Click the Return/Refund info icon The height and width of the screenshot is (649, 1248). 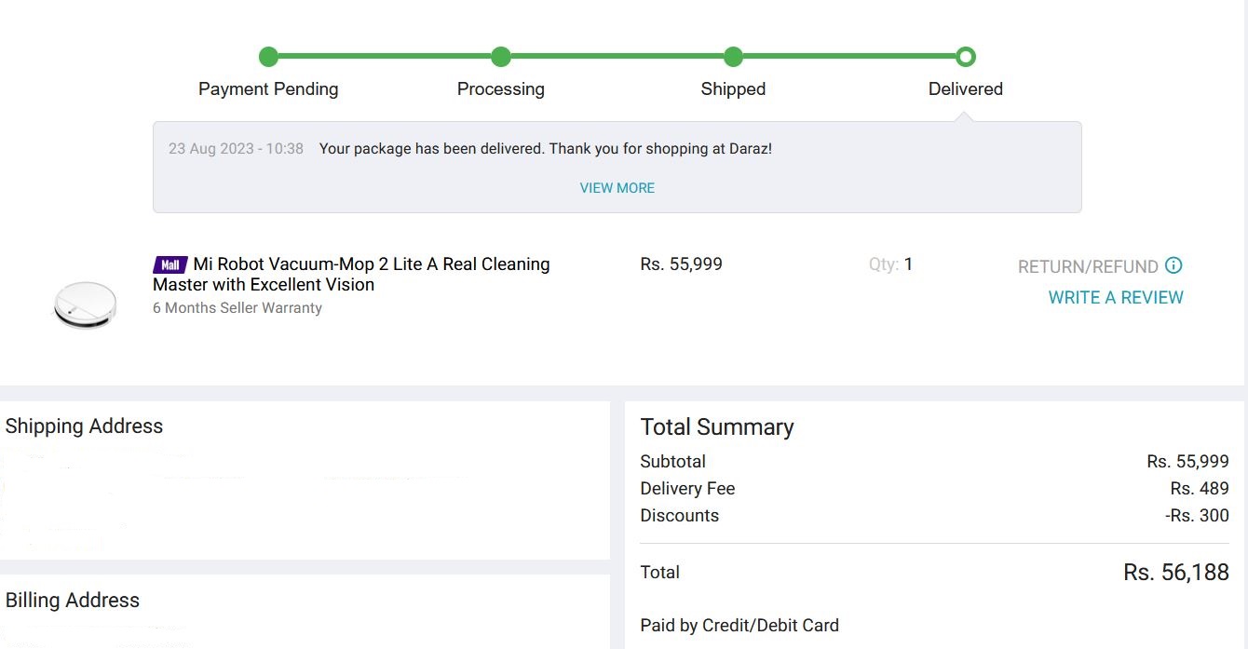click(x=1173, y=265)
